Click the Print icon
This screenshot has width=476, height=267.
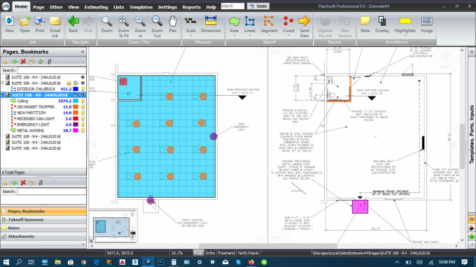point(40,24)
